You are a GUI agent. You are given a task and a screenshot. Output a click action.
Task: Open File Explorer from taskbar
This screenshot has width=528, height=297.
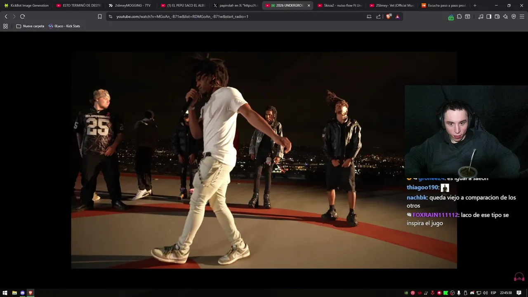14,293
